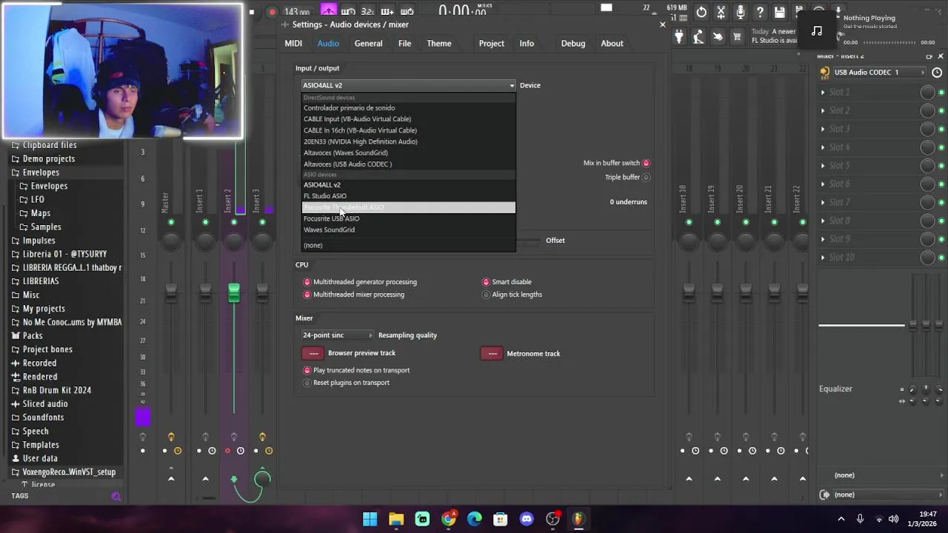Toggle Reset plugins on transport
The width and height of the screenshot is (948, 533).
[x=307, y=383]
